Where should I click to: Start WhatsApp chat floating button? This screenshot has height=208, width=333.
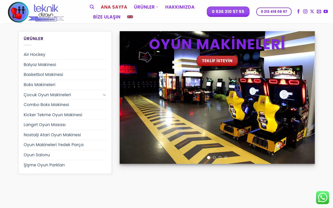point(323,198)
